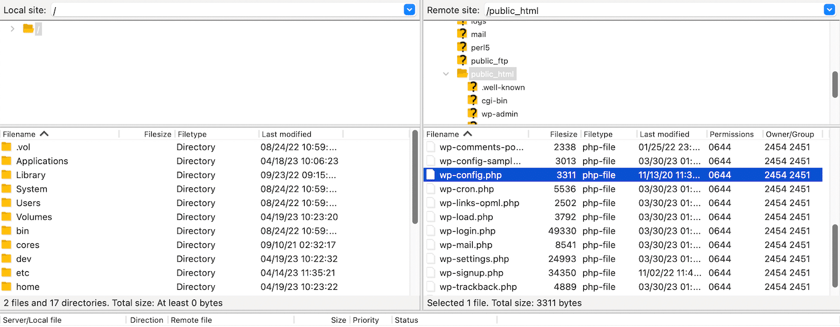Select the wp-mail.php file name

(466, 245)
